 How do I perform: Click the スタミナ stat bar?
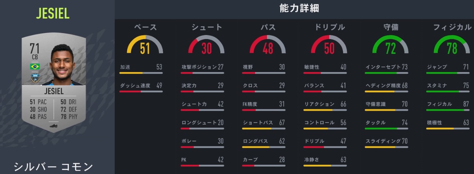448,91
